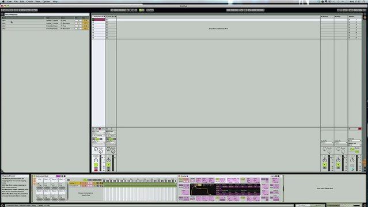Toggle the Show Devices rack icon

tap(34, 184)
